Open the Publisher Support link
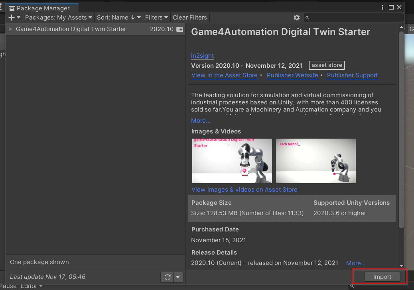 pos(352,75)
